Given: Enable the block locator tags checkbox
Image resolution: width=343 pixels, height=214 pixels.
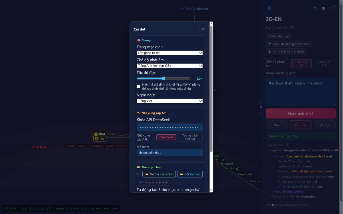Looking at the screenshot, I should pos(139,86).
